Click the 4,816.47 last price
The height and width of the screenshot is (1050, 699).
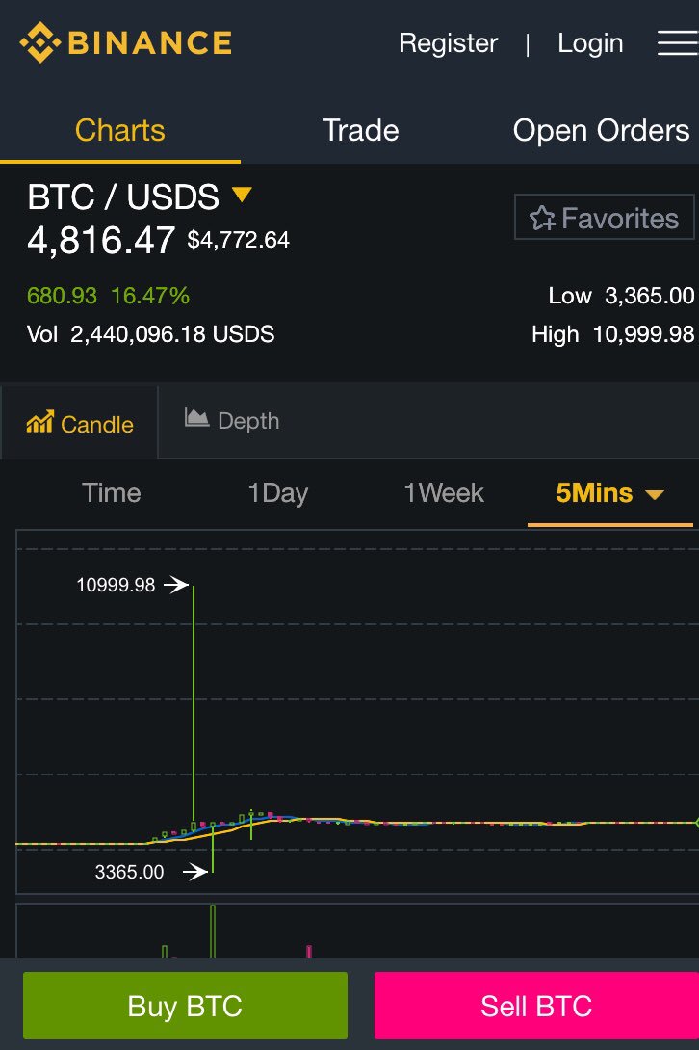click(101, 240)
